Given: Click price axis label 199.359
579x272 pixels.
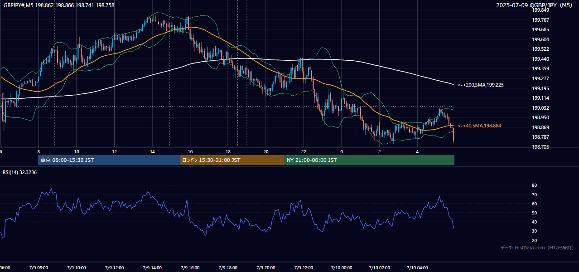Looking at the screenshot, I should (540, 69).
